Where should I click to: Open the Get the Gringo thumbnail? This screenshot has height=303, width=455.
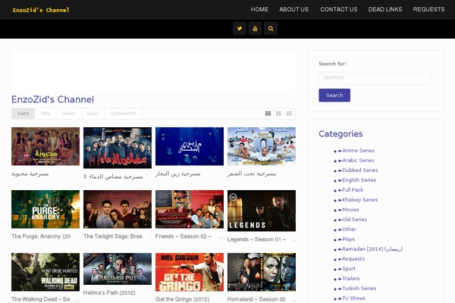point(190,272)
